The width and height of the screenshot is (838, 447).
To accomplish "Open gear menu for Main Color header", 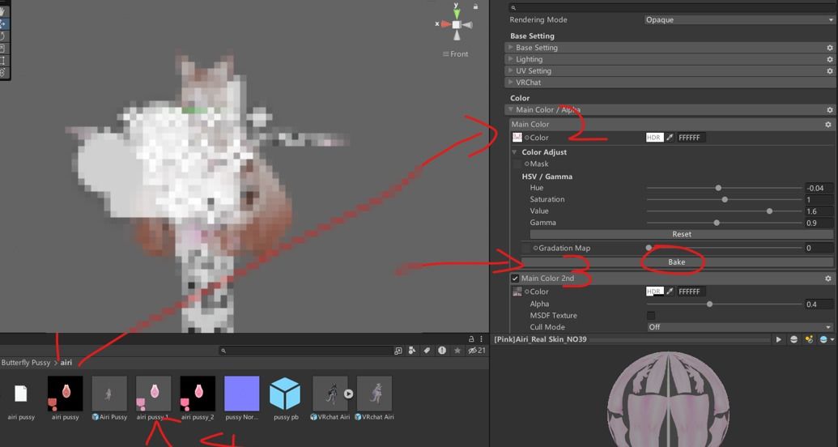I will click(827, 124).
